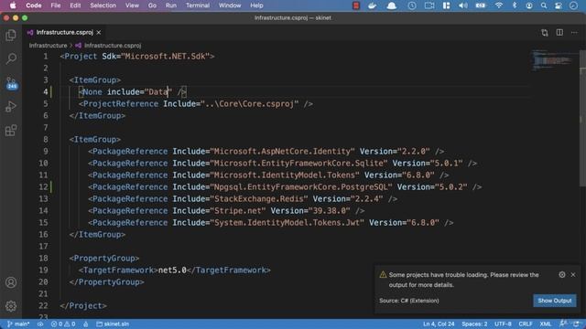Open the Help menu
Viewport: 586px width, 329px height.
256,5
